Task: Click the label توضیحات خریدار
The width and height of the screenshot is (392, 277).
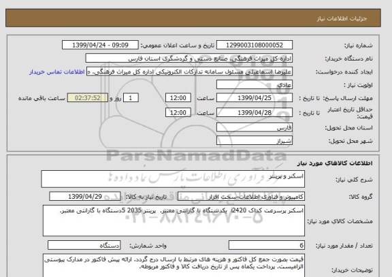Action: [x=352, y=270]
